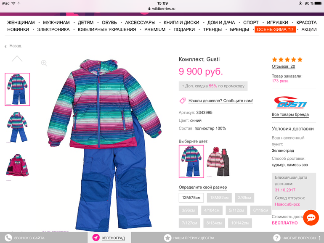Image resolution: width=324 pixels, height=243 pixels.
Task: Click the up arrow above thumbnails
Action: pyautogui.click(x=17, y=58)
